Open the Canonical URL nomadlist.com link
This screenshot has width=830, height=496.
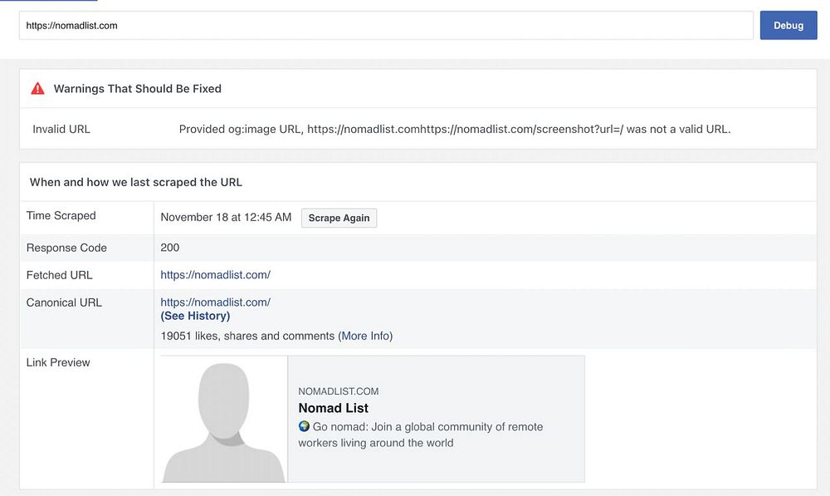(x=216, y=302)
